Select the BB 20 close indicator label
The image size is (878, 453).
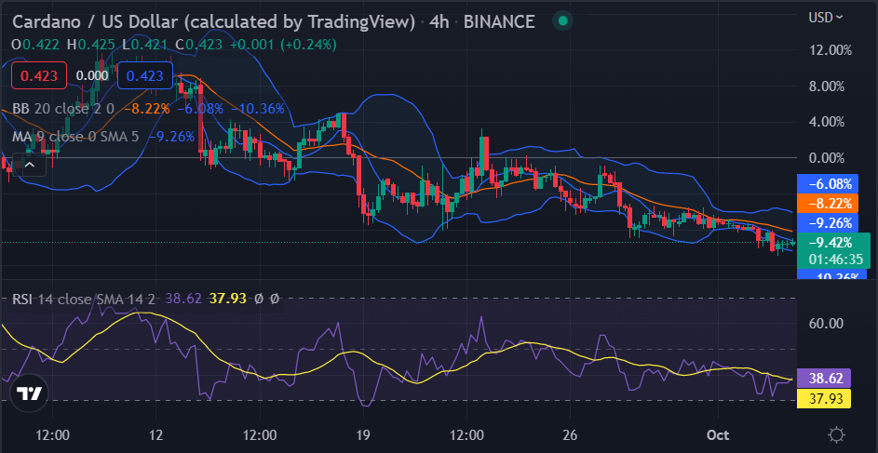tap(63, 109)
